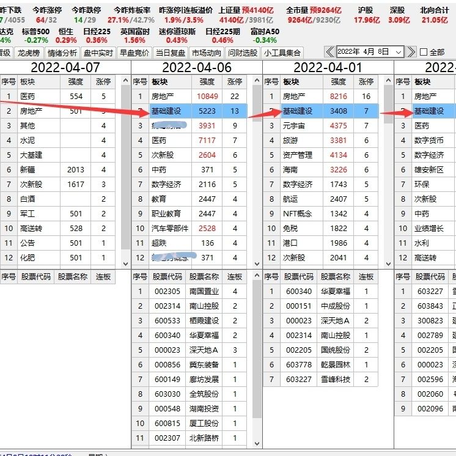Select stock 乾景园林 603778
This screenshot has width=456, height=456.
tap(320, 365)
